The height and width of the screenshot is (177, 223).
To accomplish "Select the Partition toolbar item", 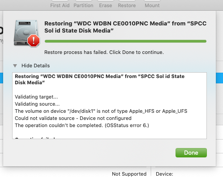I will pos(83,5).
